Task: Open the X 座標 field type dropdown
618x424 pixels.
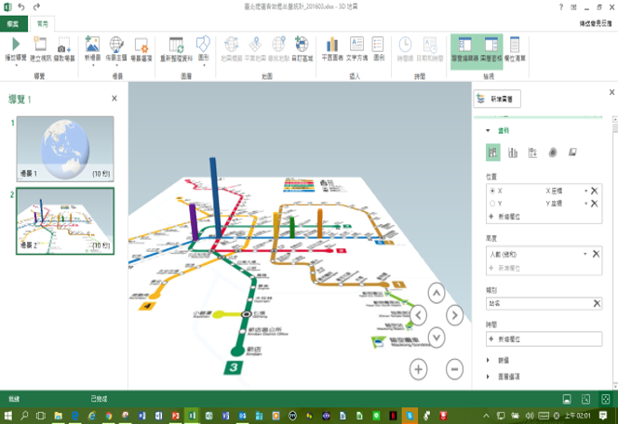Action: click(x=586, y=191)
